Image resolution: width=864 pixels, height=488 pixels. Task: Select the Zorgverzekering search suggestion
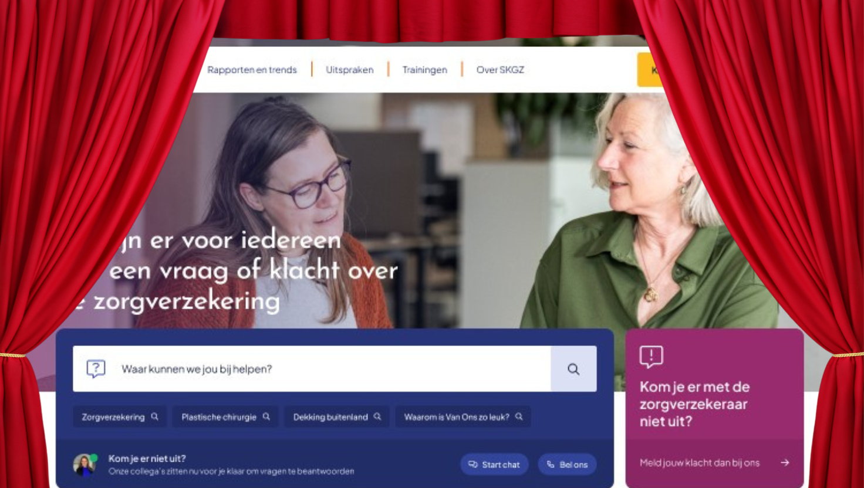(x=120, y=416)
